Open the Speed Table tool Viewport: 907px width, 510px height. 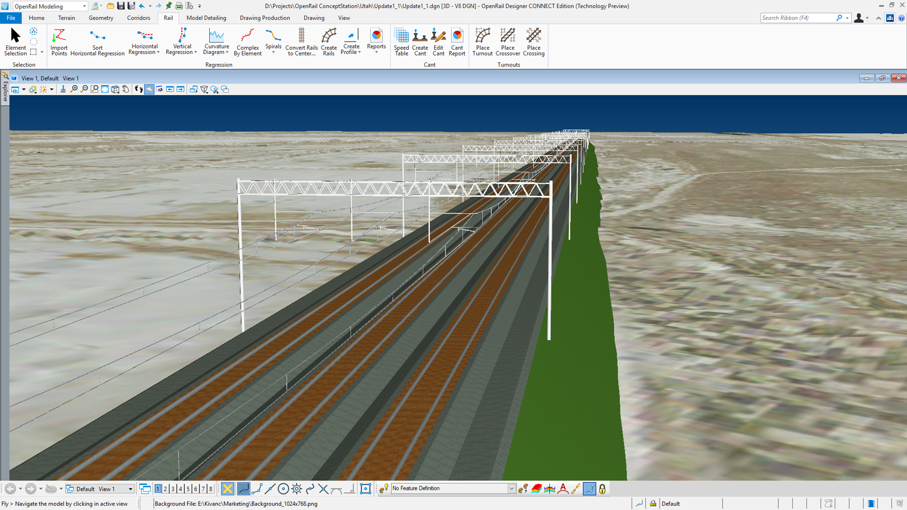tap(401, 42)
